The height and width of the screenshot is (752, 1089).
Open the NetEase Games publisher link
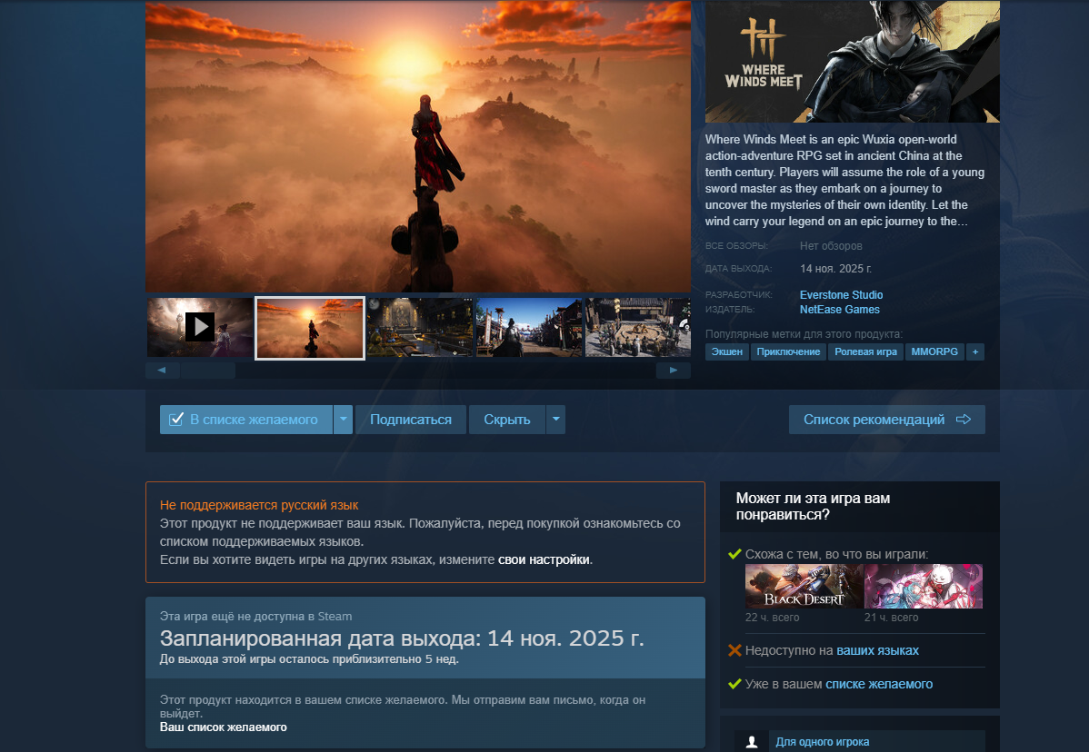[x=840, y=310]
